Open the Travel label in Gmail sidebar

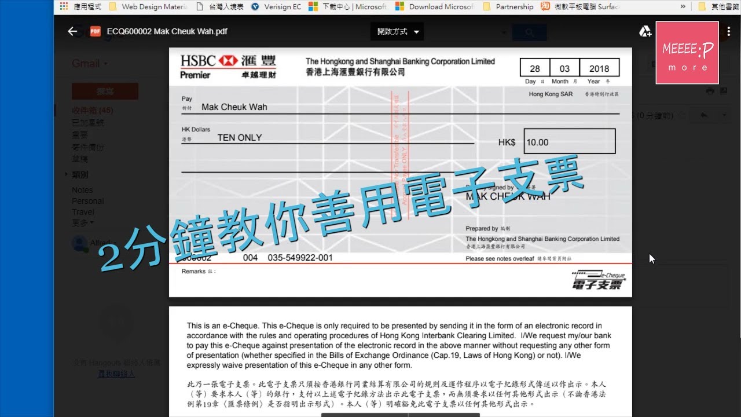[83, 212]
